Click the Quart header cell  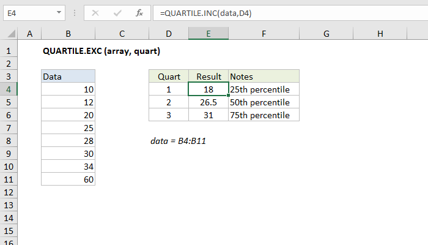point(169,77)
